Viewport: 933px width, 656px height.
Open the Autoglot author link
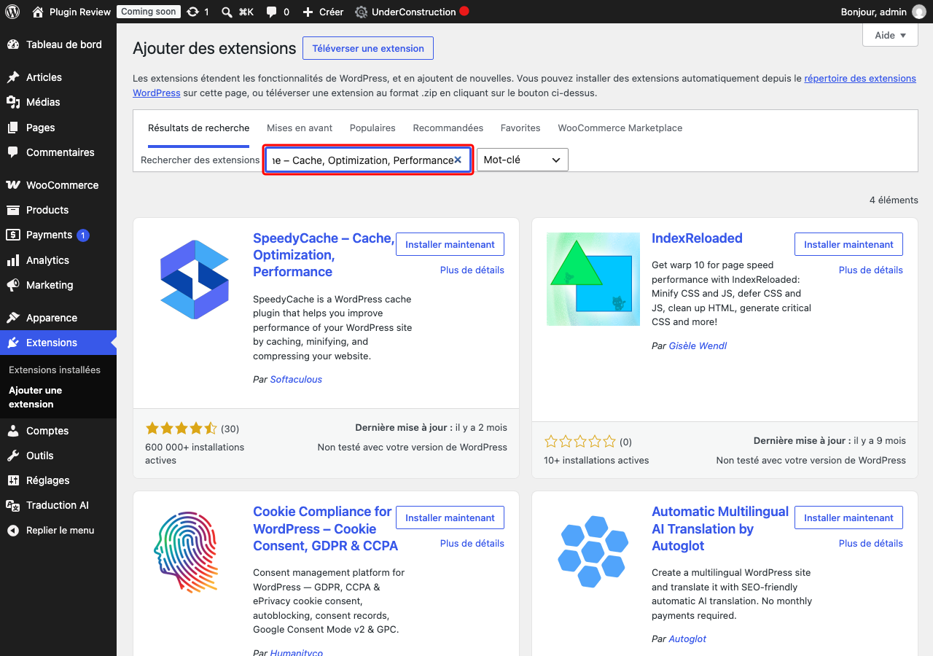pyautogui.click(x=687, y=639)
